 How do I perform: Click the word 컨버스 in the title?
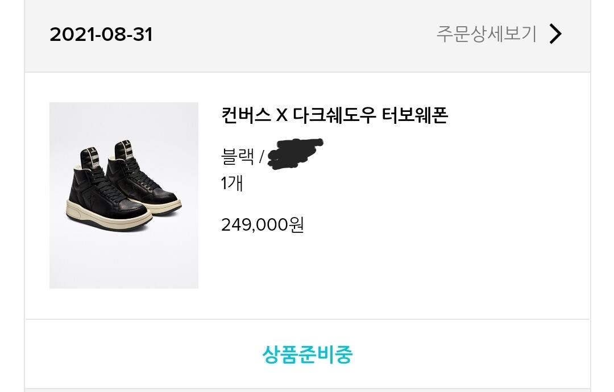tap(246, 115)
